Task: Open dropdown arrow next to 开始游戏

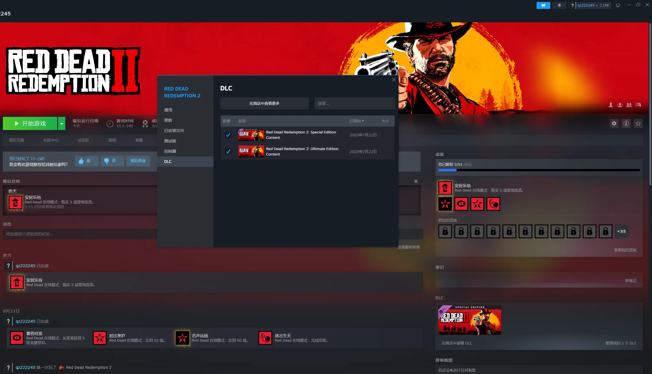Action: (62, 123)
